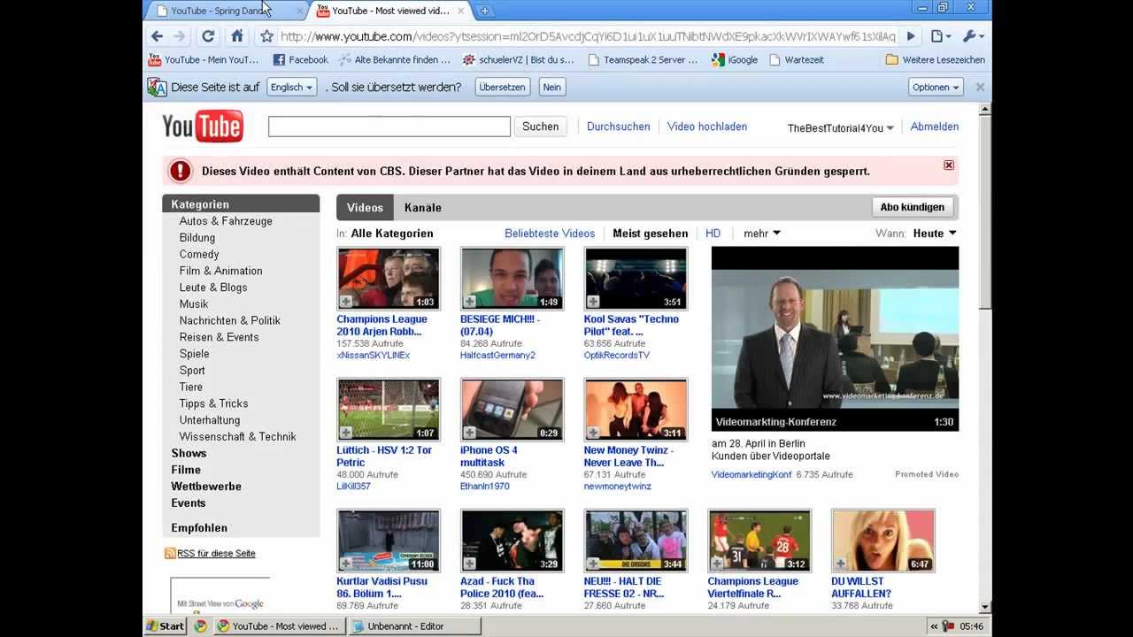
Task: Bookmark page with the star icon
Action: pos(266,36)
